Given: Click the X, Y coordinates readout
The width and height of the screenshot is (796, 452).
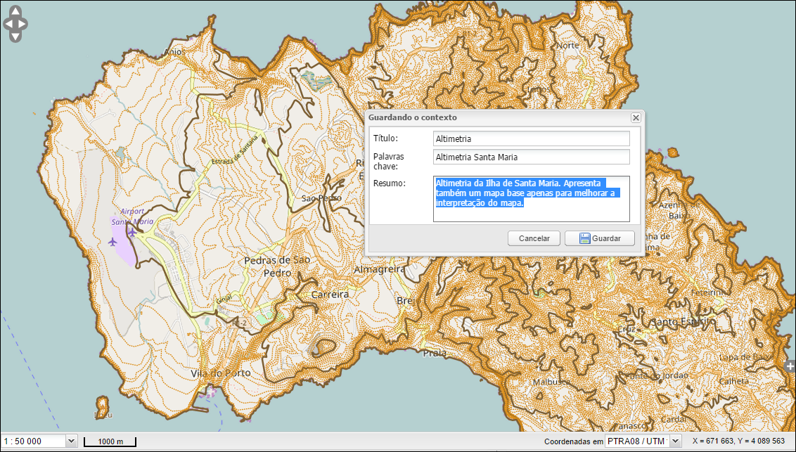Looking at the screenshot, I should pos(738,441).
